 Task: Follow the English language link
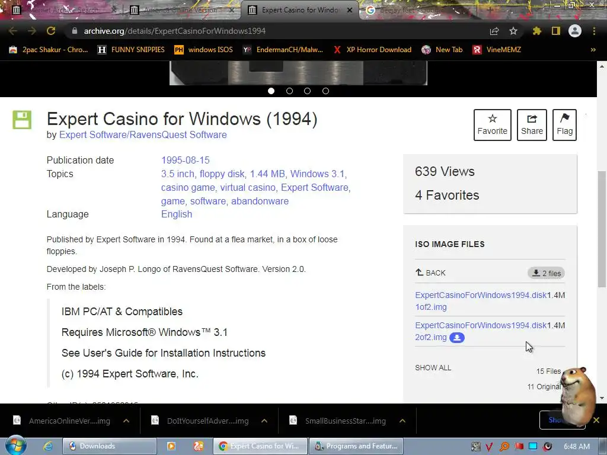point(177,214)
